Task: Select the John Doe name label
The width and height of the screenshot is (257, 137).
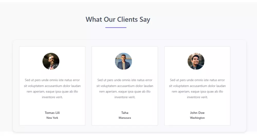Action: click(197, 113)
